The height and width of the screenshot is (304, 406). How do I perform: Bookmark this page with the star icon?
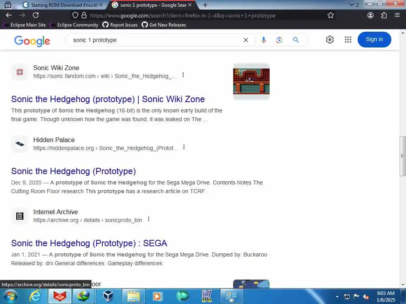click(331, 15)
